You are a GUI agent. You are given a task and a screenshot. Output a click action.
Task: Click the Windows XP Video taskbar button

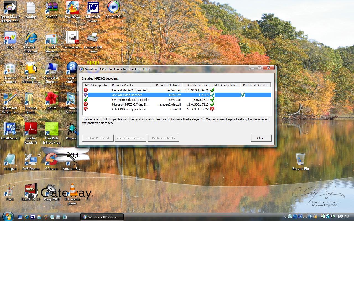point(102,217)
